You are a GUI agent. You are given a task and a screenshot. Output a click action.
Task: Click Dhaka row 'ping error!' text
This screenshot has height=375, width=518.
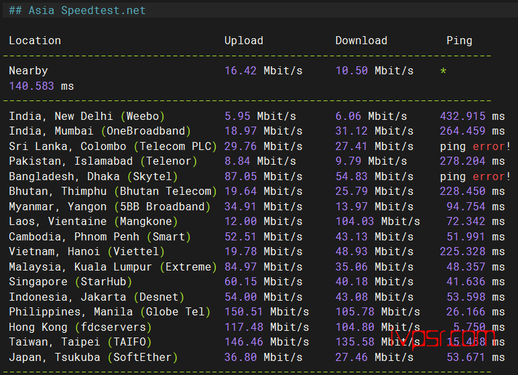point(475,176)
